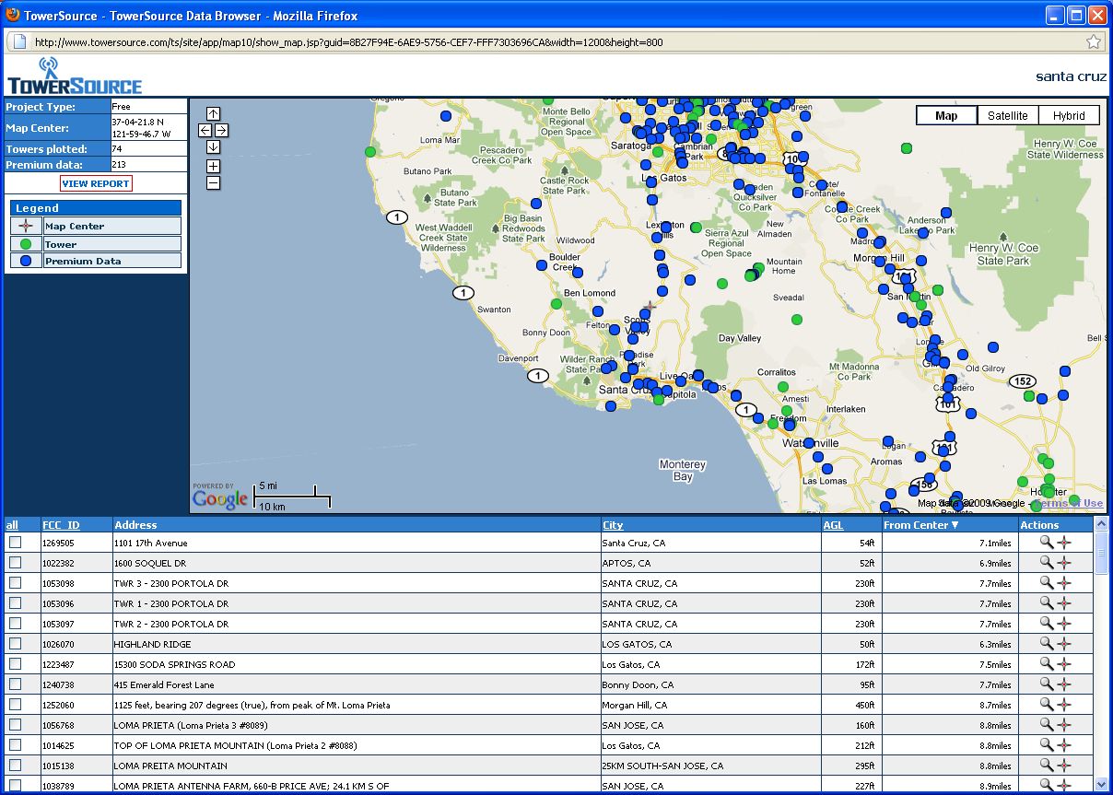Switch map to Hybrid view
Viewport: 1113px width, 795px height.
[x=1069, y=115]
